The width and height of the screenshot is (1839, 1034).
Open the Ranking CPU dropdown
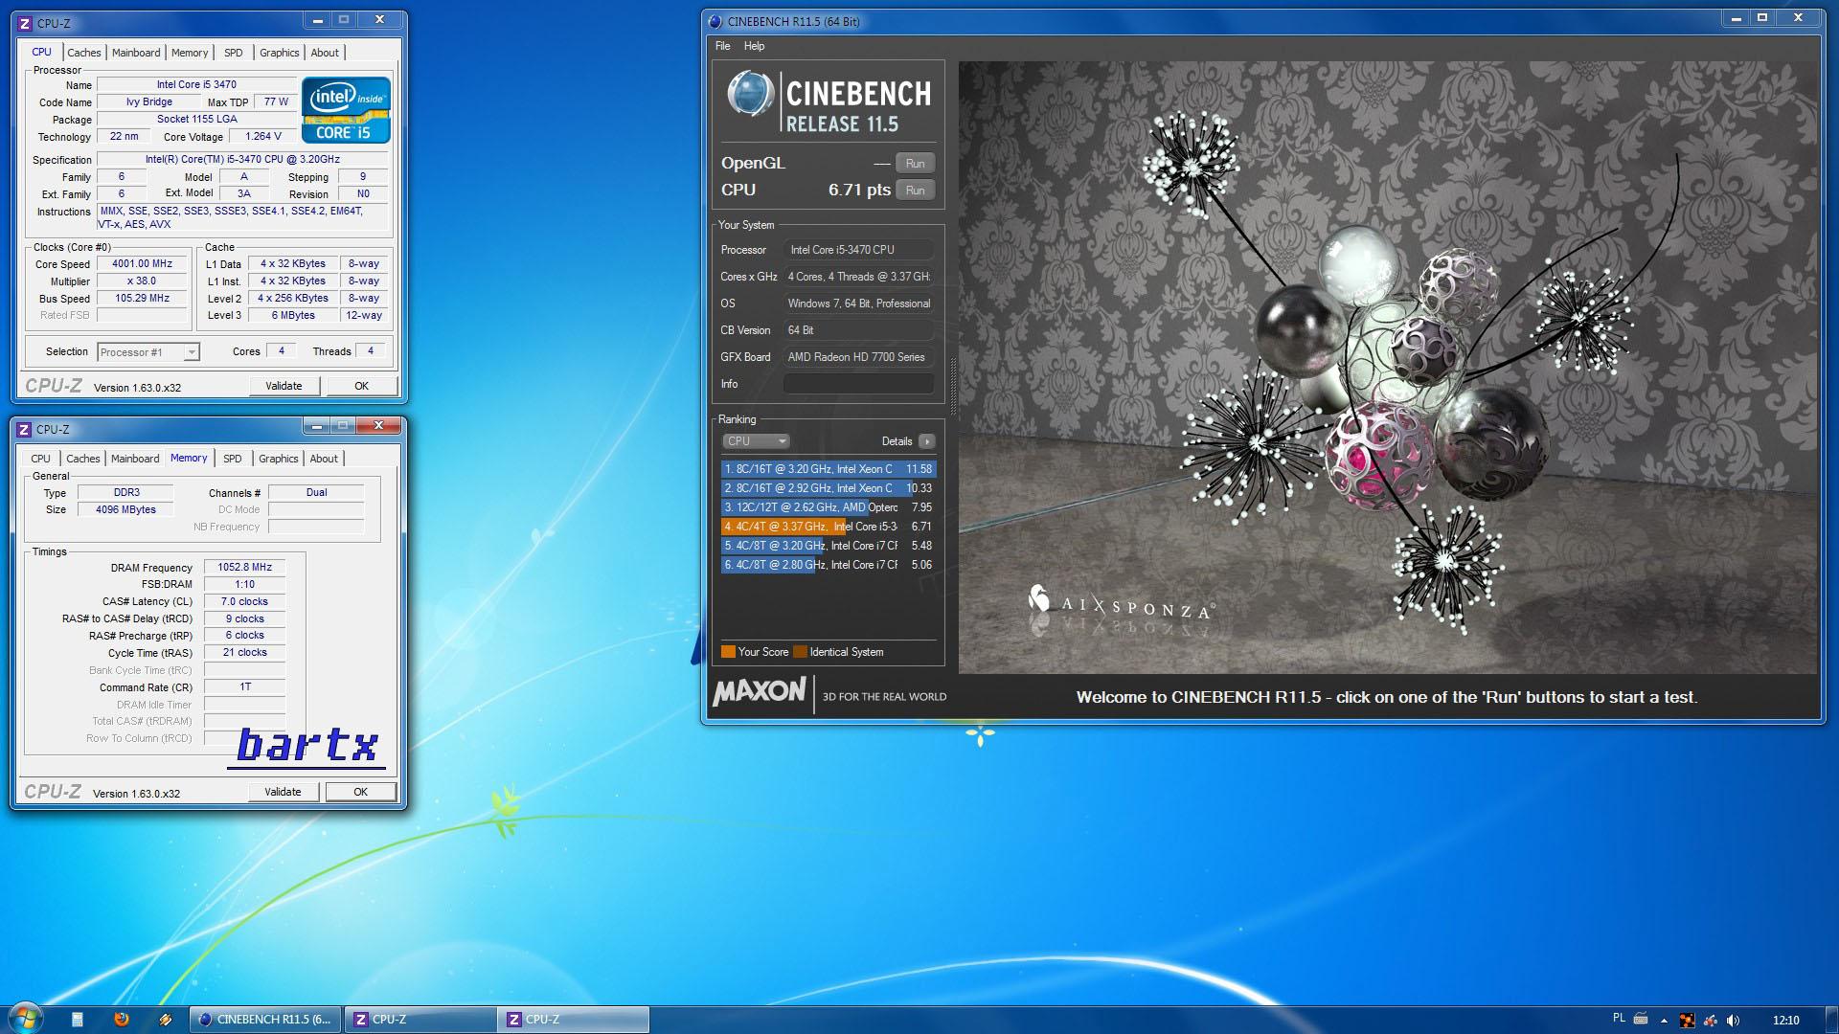[756, 441]
